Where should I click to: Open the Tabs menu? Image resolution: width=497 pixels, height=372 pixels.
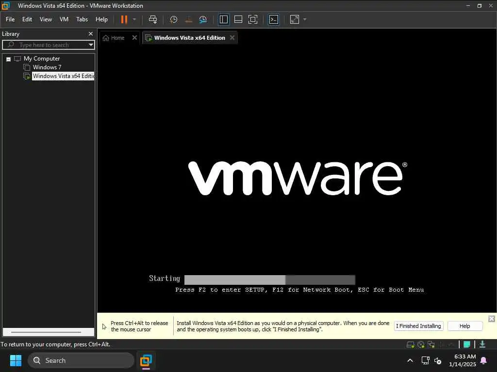coord(82,19)
